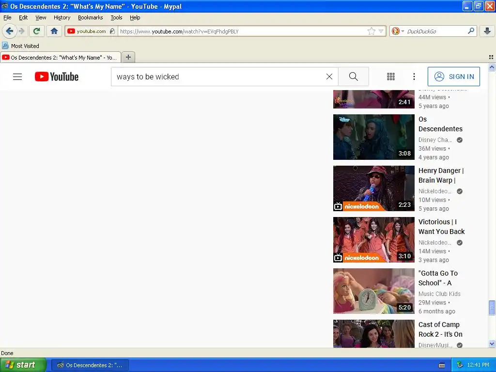
Task: Open the YouTube apps grid
Action: coord(391,77)
